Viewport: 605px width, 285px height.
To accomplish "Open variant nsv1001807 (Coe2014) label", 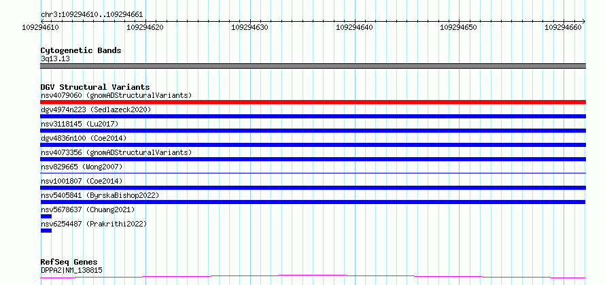I will click(x=82, y=181).
